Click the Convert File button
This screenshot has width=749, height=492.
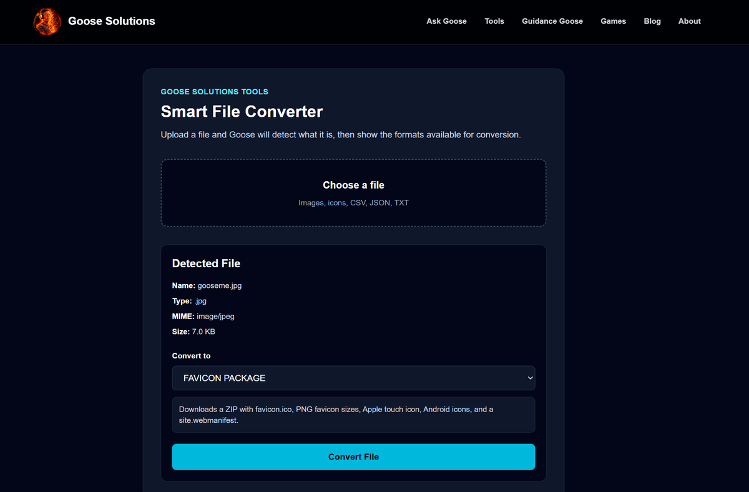[353, 457]
